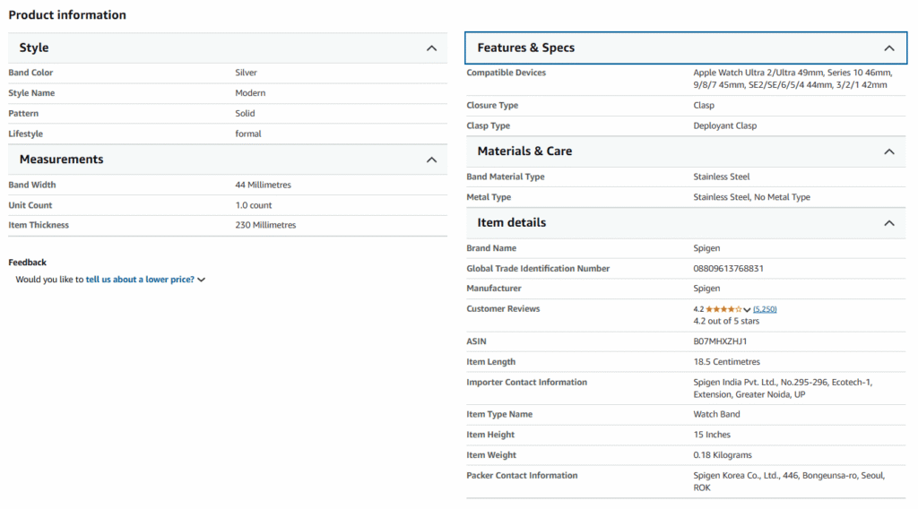Click the star rating icons

[x=723, y=309]
